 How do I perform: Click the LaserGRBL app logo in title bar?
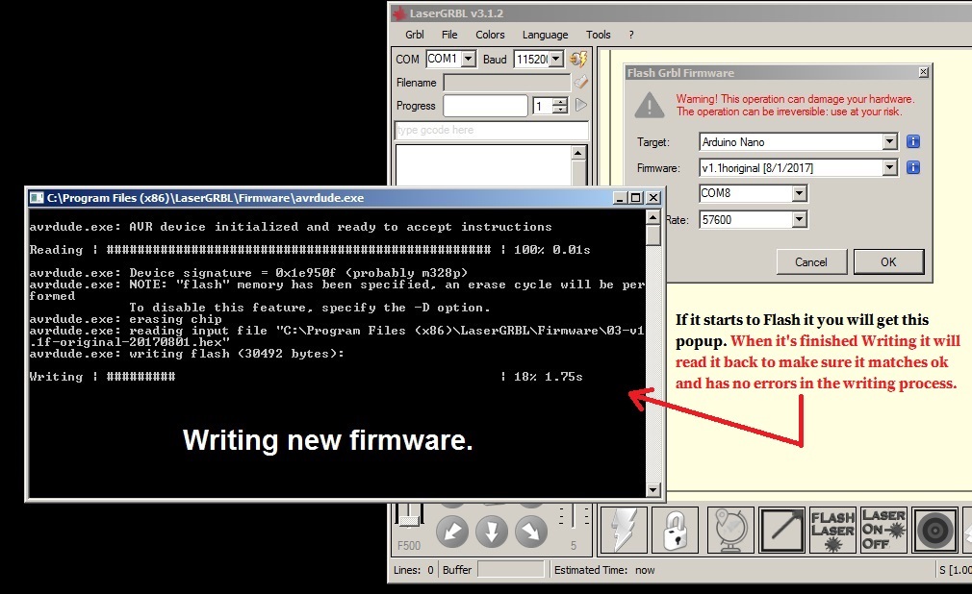pyautogui.click(x=399, y=13)
